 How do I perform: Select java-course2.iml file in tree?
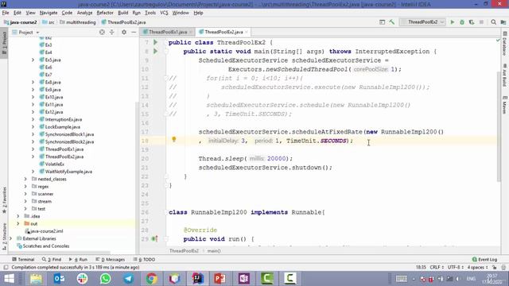44,231
